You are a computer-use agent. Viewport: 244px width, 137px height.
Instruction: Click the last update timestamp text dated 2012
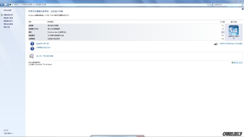tap(40, 64)
